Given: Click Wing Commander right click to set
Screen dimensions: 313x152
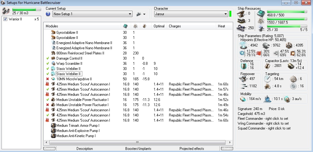Looking at the screenshot, I should 263,123.
